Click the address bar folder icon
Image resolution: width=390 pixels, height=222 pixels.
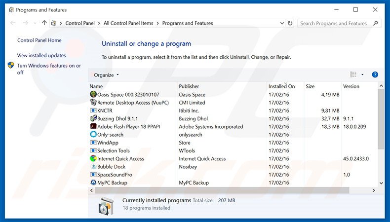pos(53,23)
